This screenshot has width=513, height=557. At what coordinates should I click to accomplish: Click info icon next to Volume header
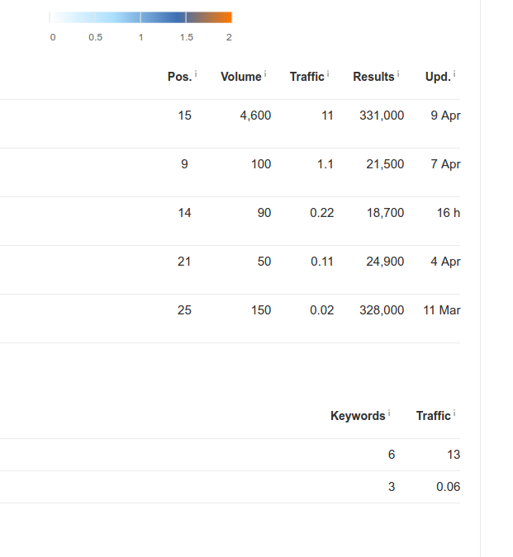(x=265, y=74)
